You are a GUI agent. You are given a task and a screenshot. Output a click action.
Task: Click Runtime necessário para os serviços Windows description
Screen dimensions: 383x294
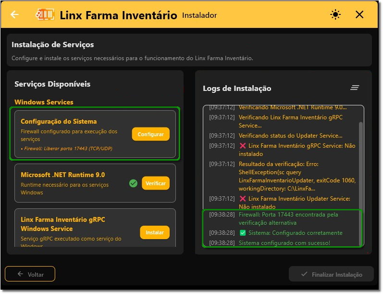coord(64,189)
